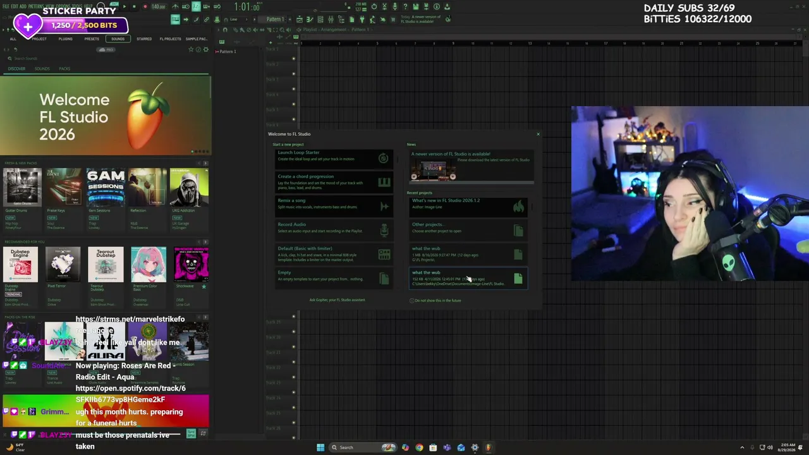Click the gear settings icon in browser

click(205, 49)
